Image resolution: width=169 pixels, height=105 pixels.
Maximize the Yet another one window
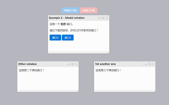pyautogui.click(x=149, y=64)
